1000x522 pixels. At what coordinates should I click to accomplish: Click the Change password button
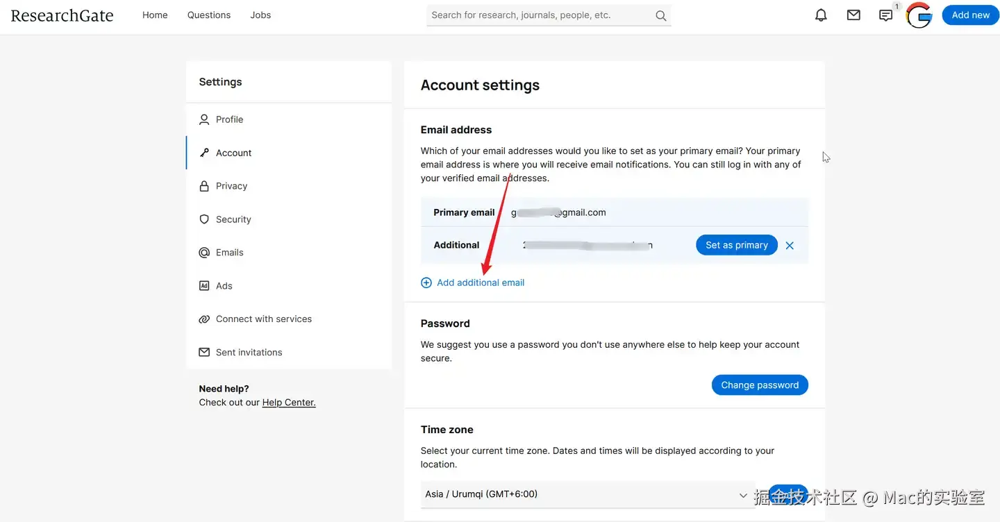(x=760, y=385)
